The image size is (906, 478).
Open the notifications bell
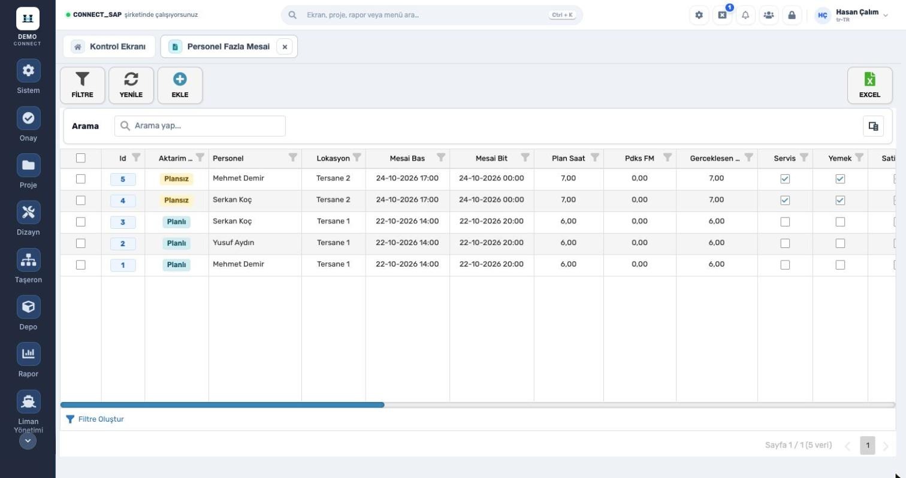(745, 15)
